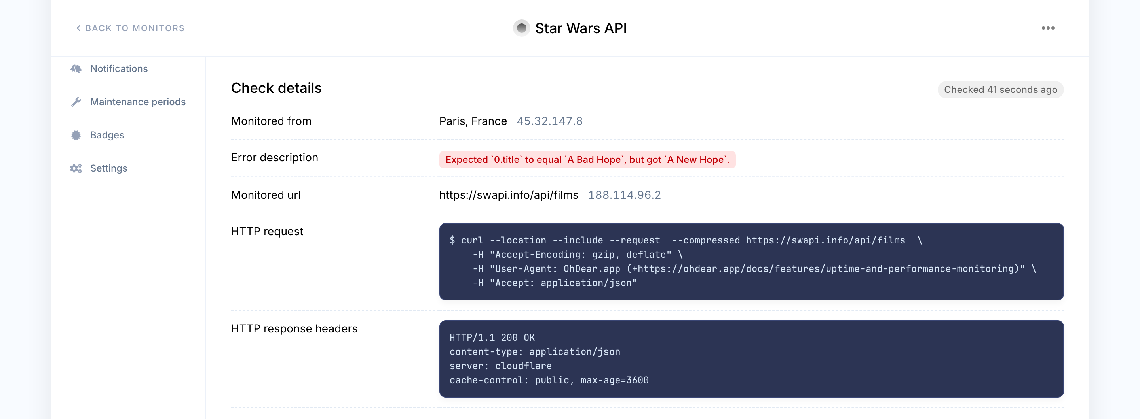Image resolution: width=1140 pixels, height=419 pixels.
Task: Select the Paris, France location text
Action: [473, 121]
